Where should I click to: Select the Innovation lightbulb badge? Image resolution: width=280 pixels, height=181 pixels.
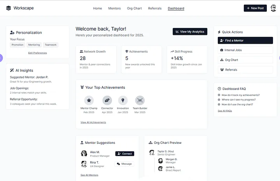click(123, 100)
